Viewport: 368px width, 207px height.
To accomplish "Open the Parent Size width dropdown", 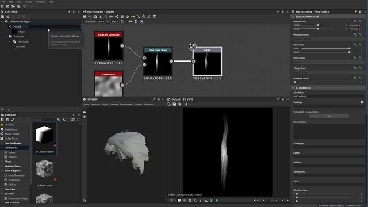I will (101, 22).
